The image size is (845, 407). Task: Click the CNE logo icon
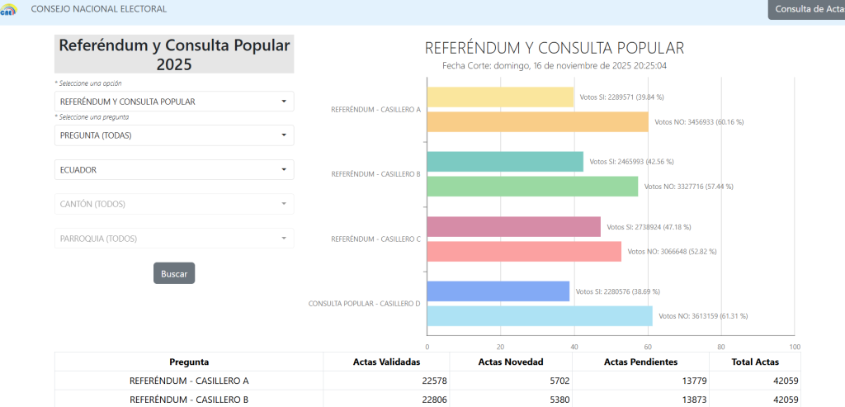pos(9,10)
